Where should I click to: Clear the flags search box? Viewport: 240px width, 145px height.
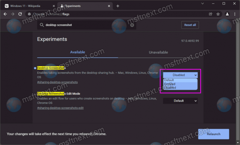pos(132,25)
